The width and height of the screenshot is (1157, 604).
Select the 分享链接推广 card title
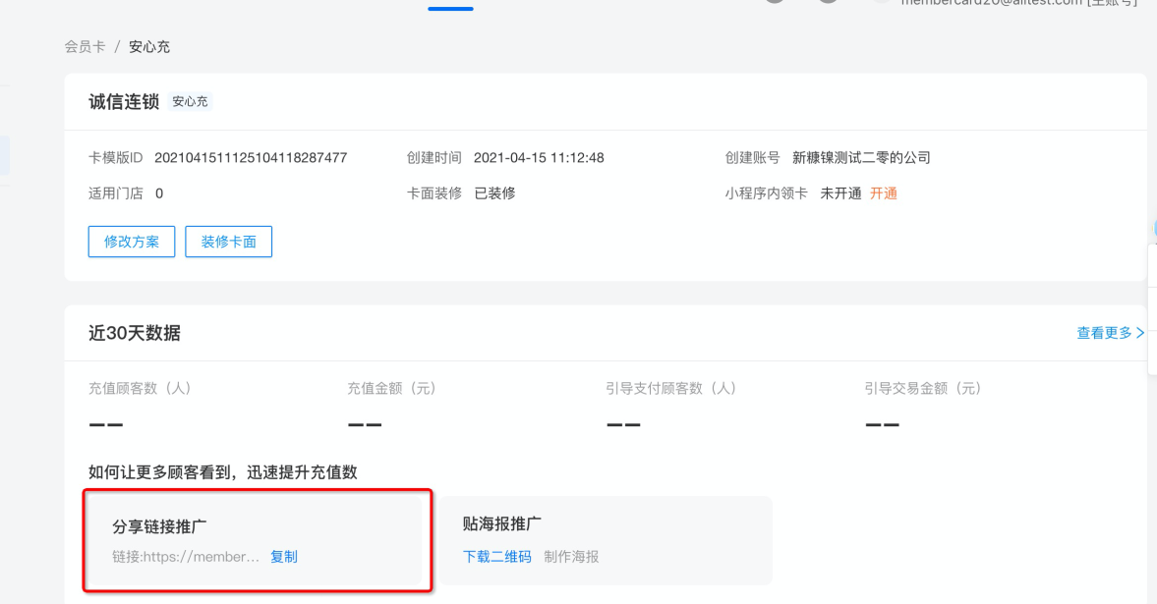pyautogui.click(x=159, y=526)
